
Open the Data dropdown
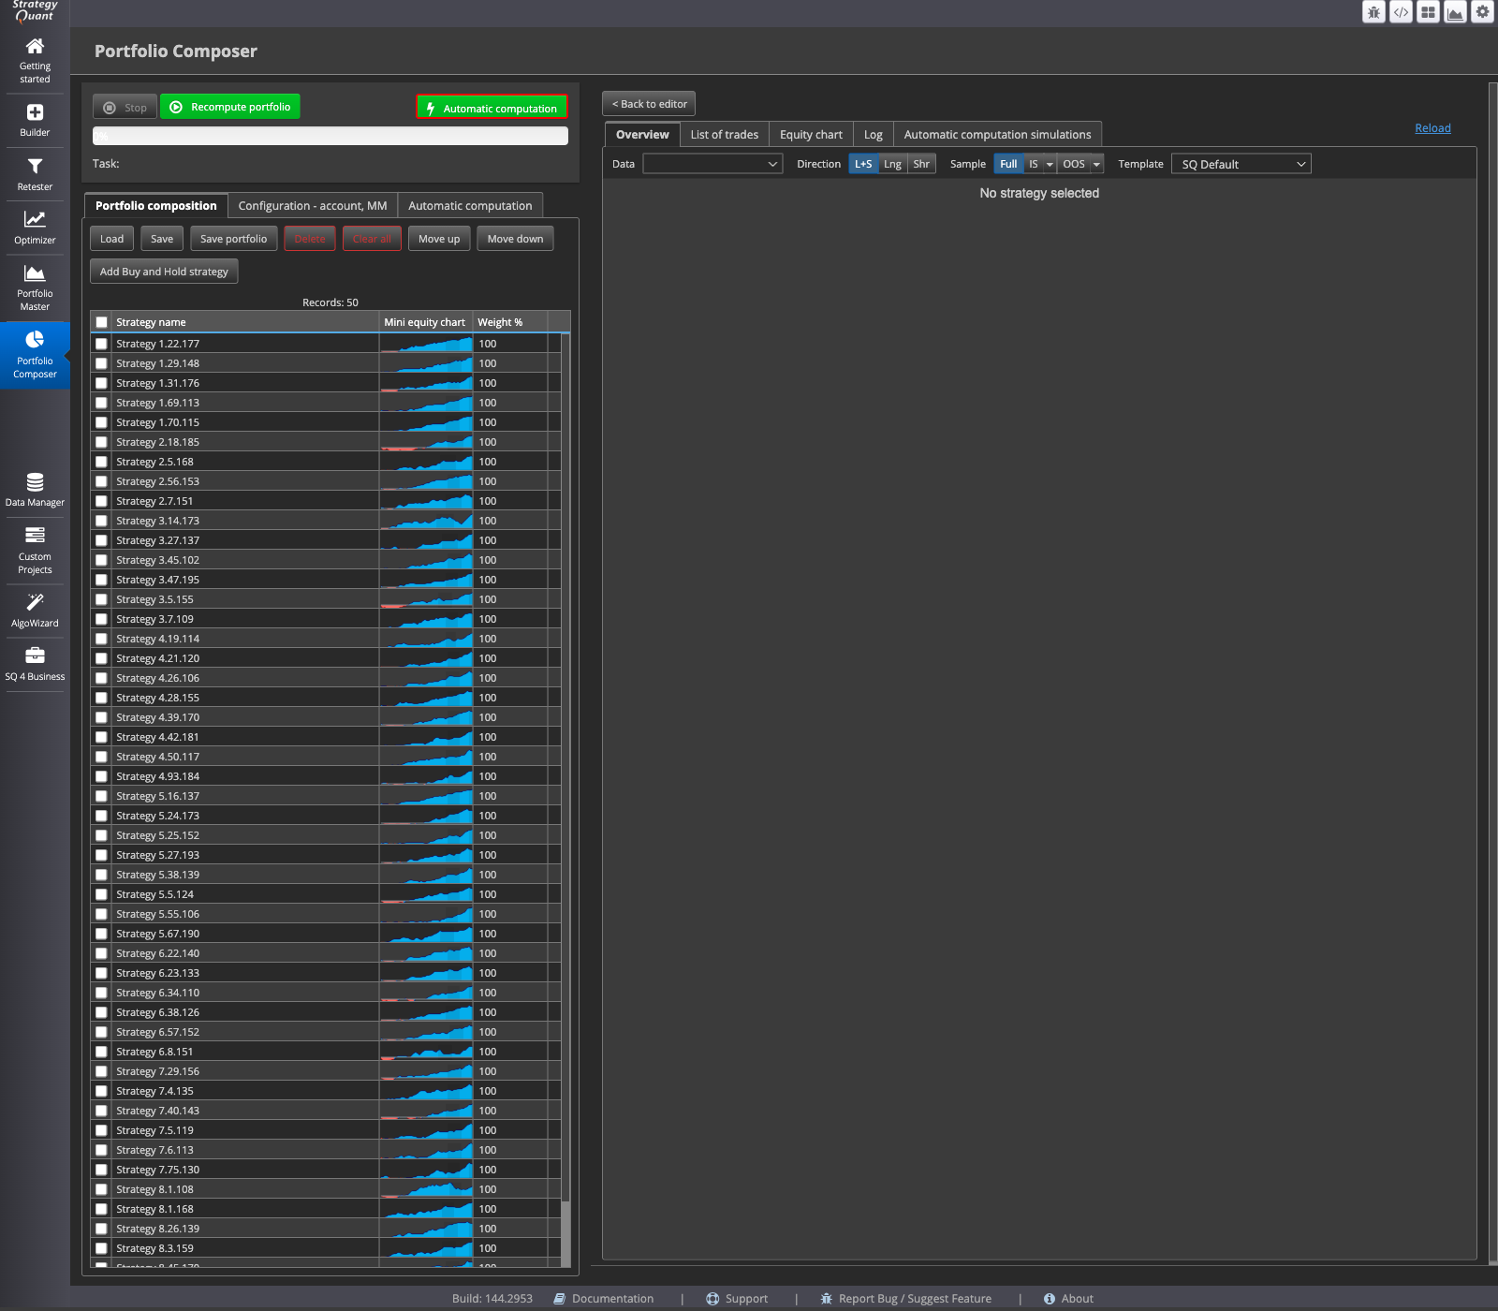(712, 164)
